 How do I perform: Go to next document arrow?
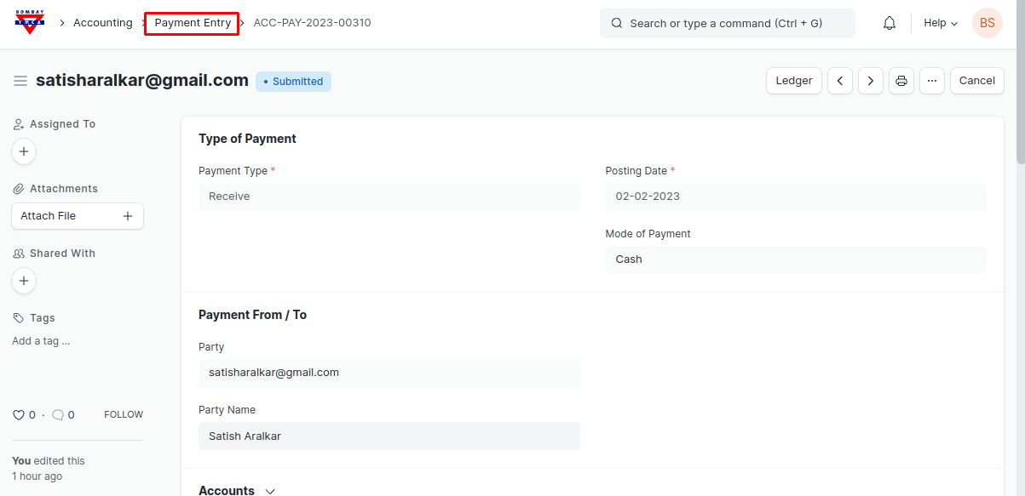pos(870,81)
